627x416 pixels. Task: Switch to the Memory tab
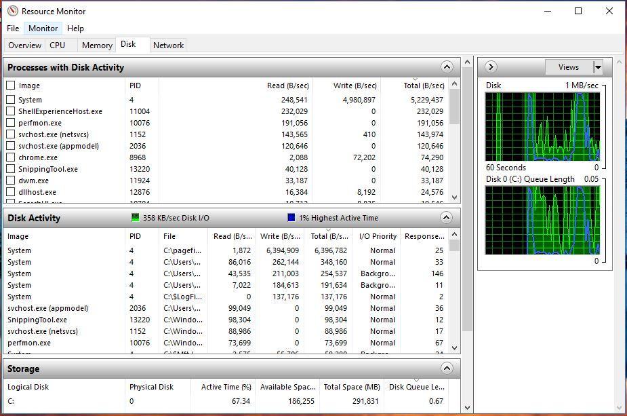coord(97,45)
